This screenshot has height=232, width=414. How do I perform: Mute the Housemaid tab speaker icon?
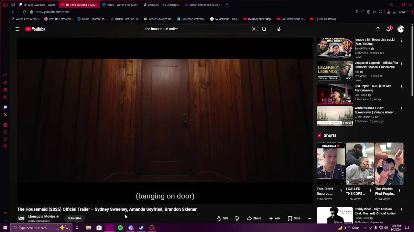(67, 5)
